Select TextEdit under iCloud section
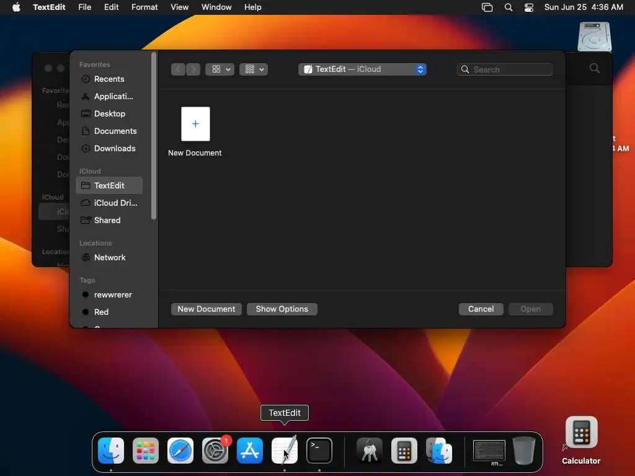Screen dimensions: 635x476 tap(109, 185)
